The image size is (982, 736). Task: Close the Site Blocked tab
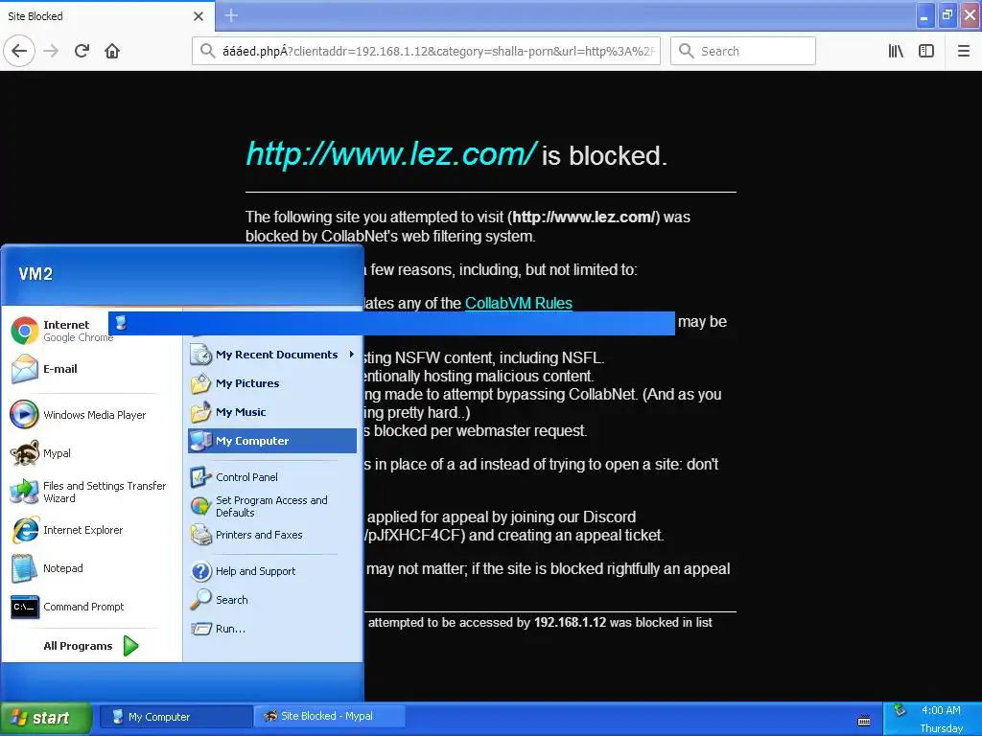tap(199, 16)
